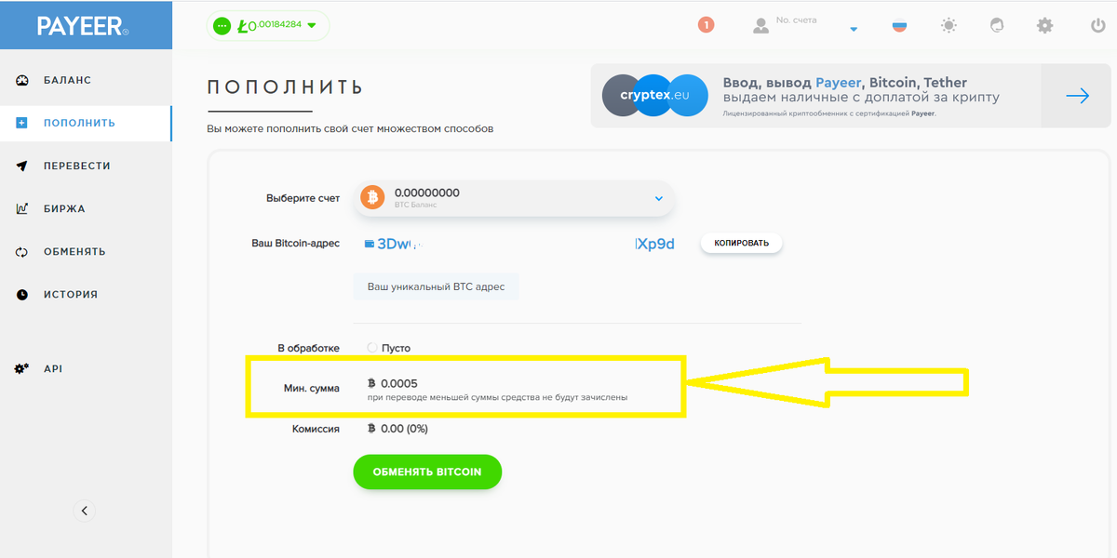Click the power logout icon
The image size is (1117, 558).
pyautogui.click(x=1098, y=25)
